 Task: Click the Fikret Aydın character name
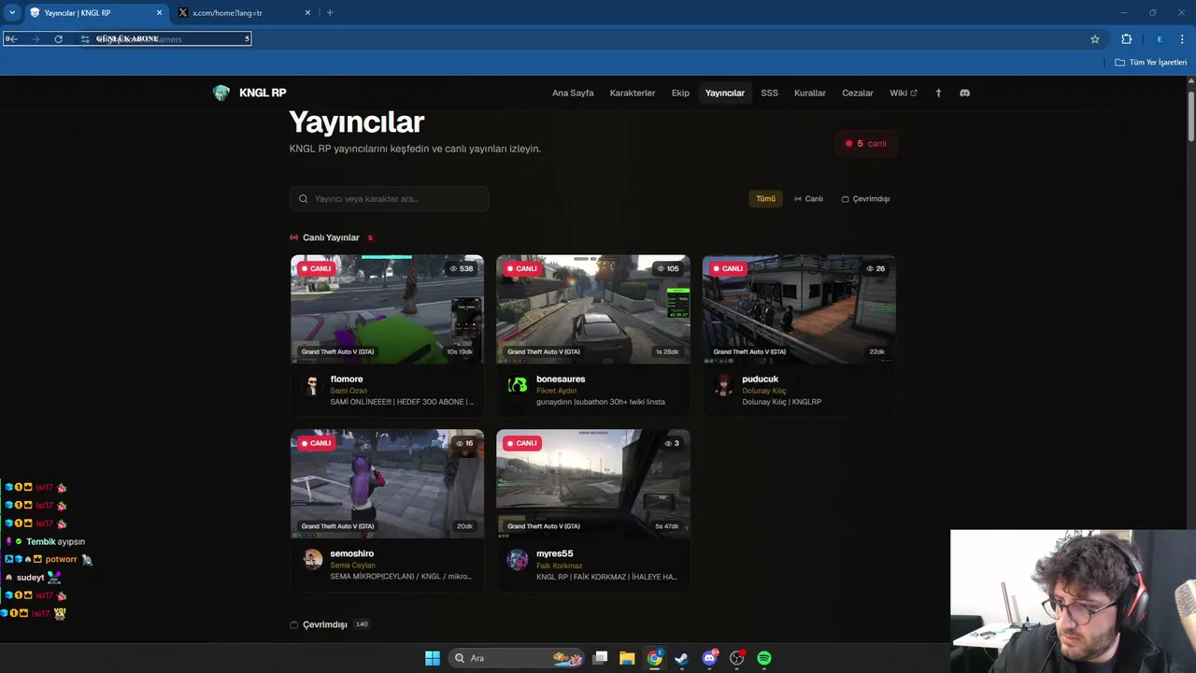pos(556,391)
